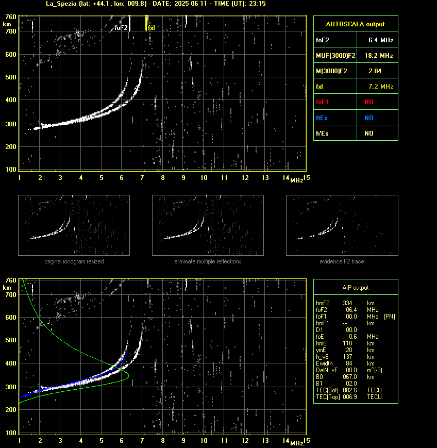Open the eliminate multiple reflections thumbnail
The width and height of the screenshot is (437, 448).
[x=208, y=225]
